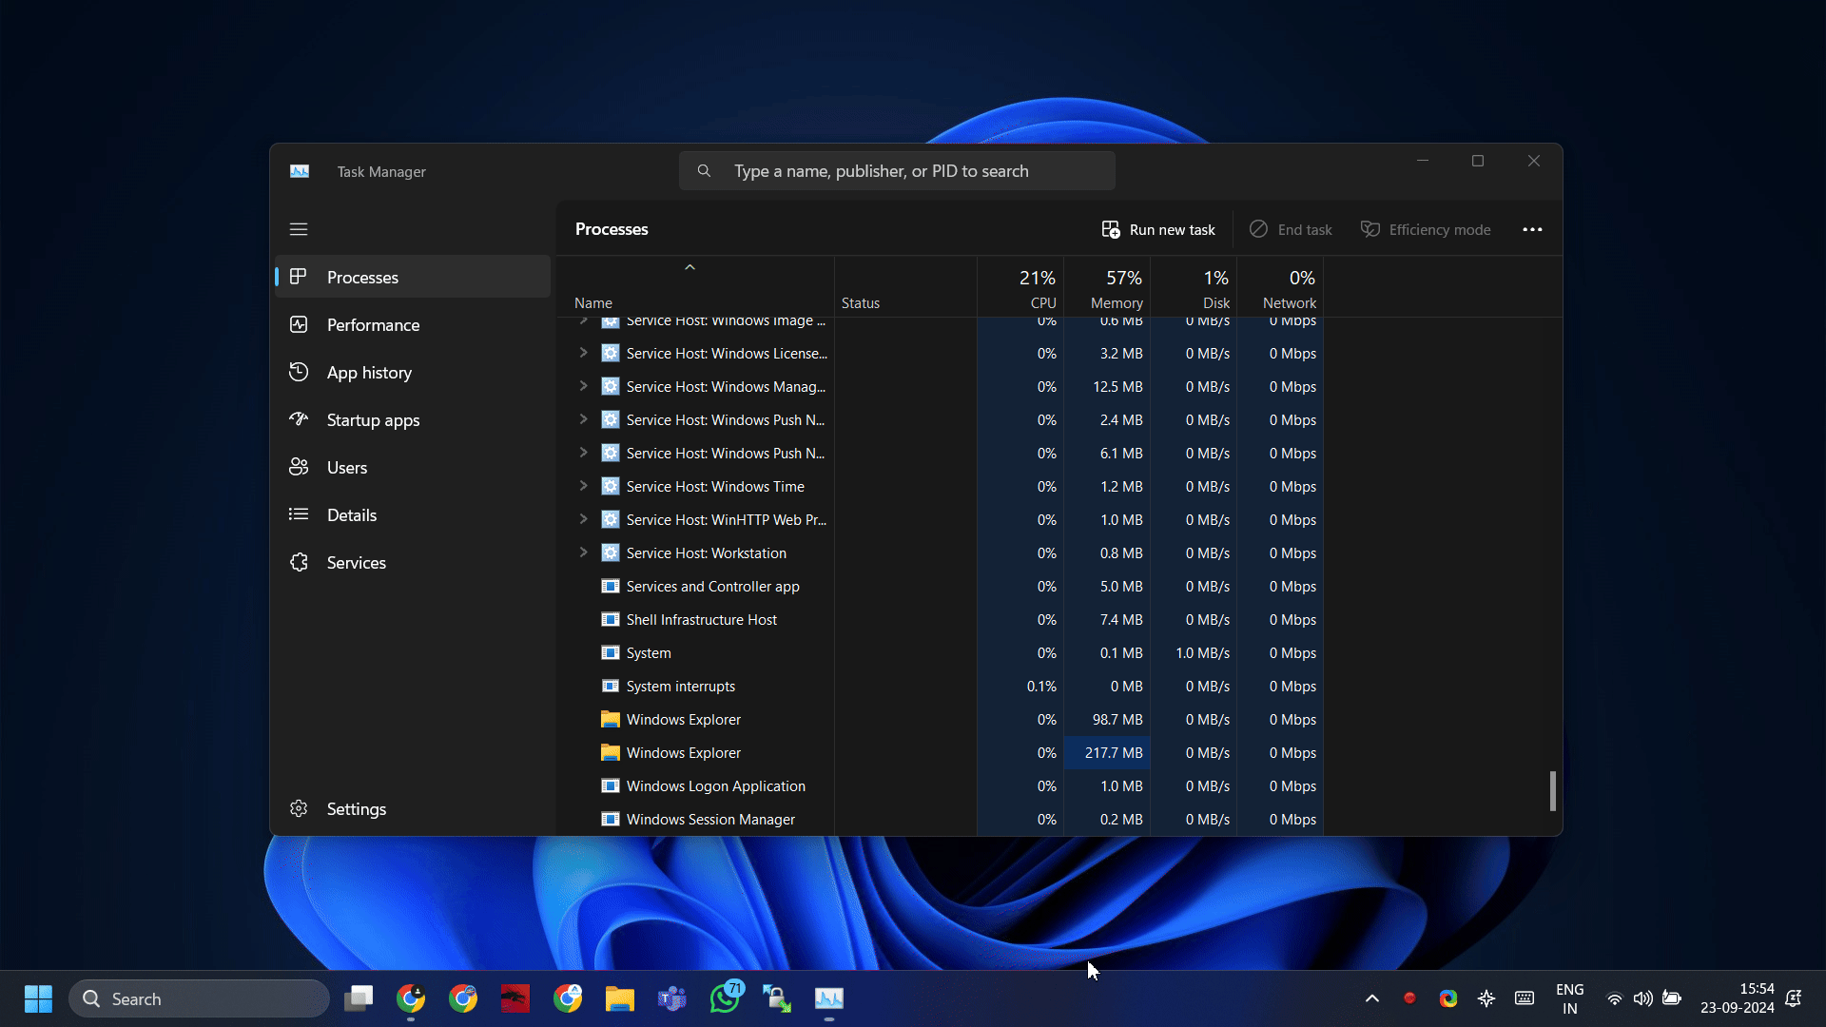Open Users panel

[347, 467]
